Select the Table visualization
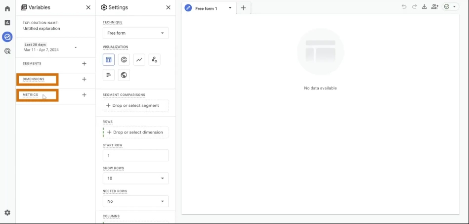The height and width of the screenshot is (224, 469). [109, 60]
